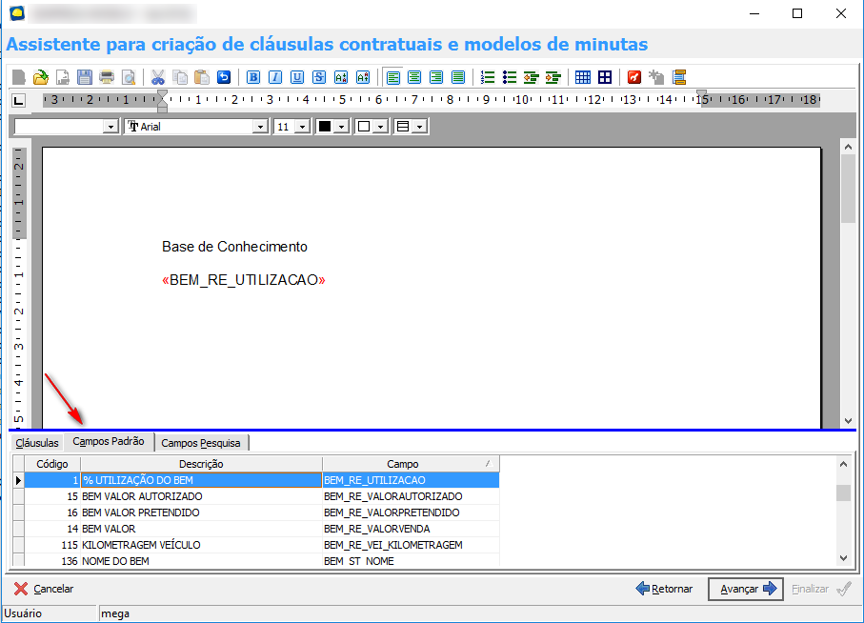Click the bulleted list icon
The width and height of the screenshot is (864, 623).
pyautogui.click(x=510, y=77)
